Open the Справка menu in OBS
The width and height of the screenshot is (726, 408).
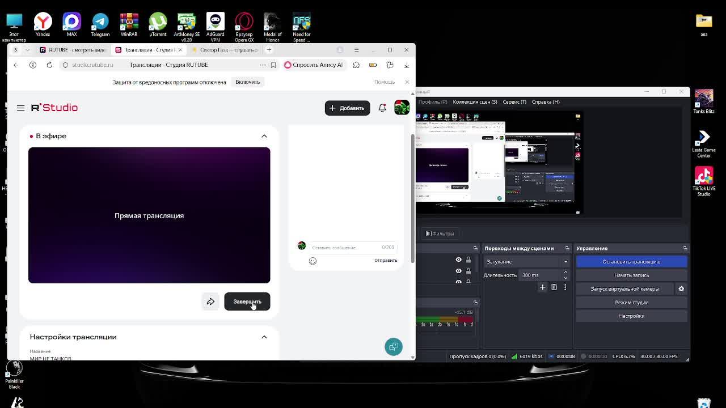(x=546, y=102)
